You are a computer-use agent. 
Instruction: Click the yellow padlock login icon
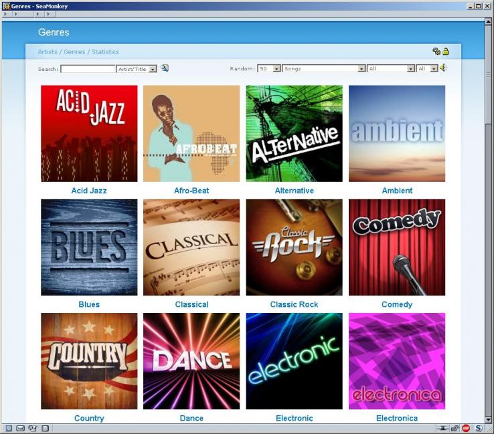pos(446,51)
